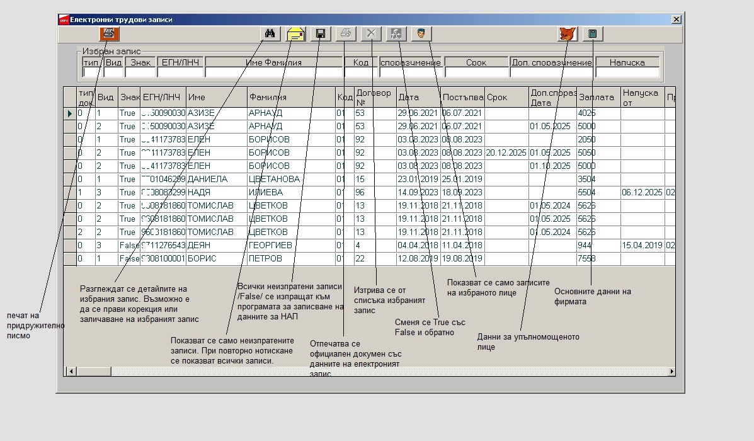The image size is (754, 441).
Task: Select the НАДЯ ИЛИЕВА record row
Action: pyautogui.click(x=369, y=192)
